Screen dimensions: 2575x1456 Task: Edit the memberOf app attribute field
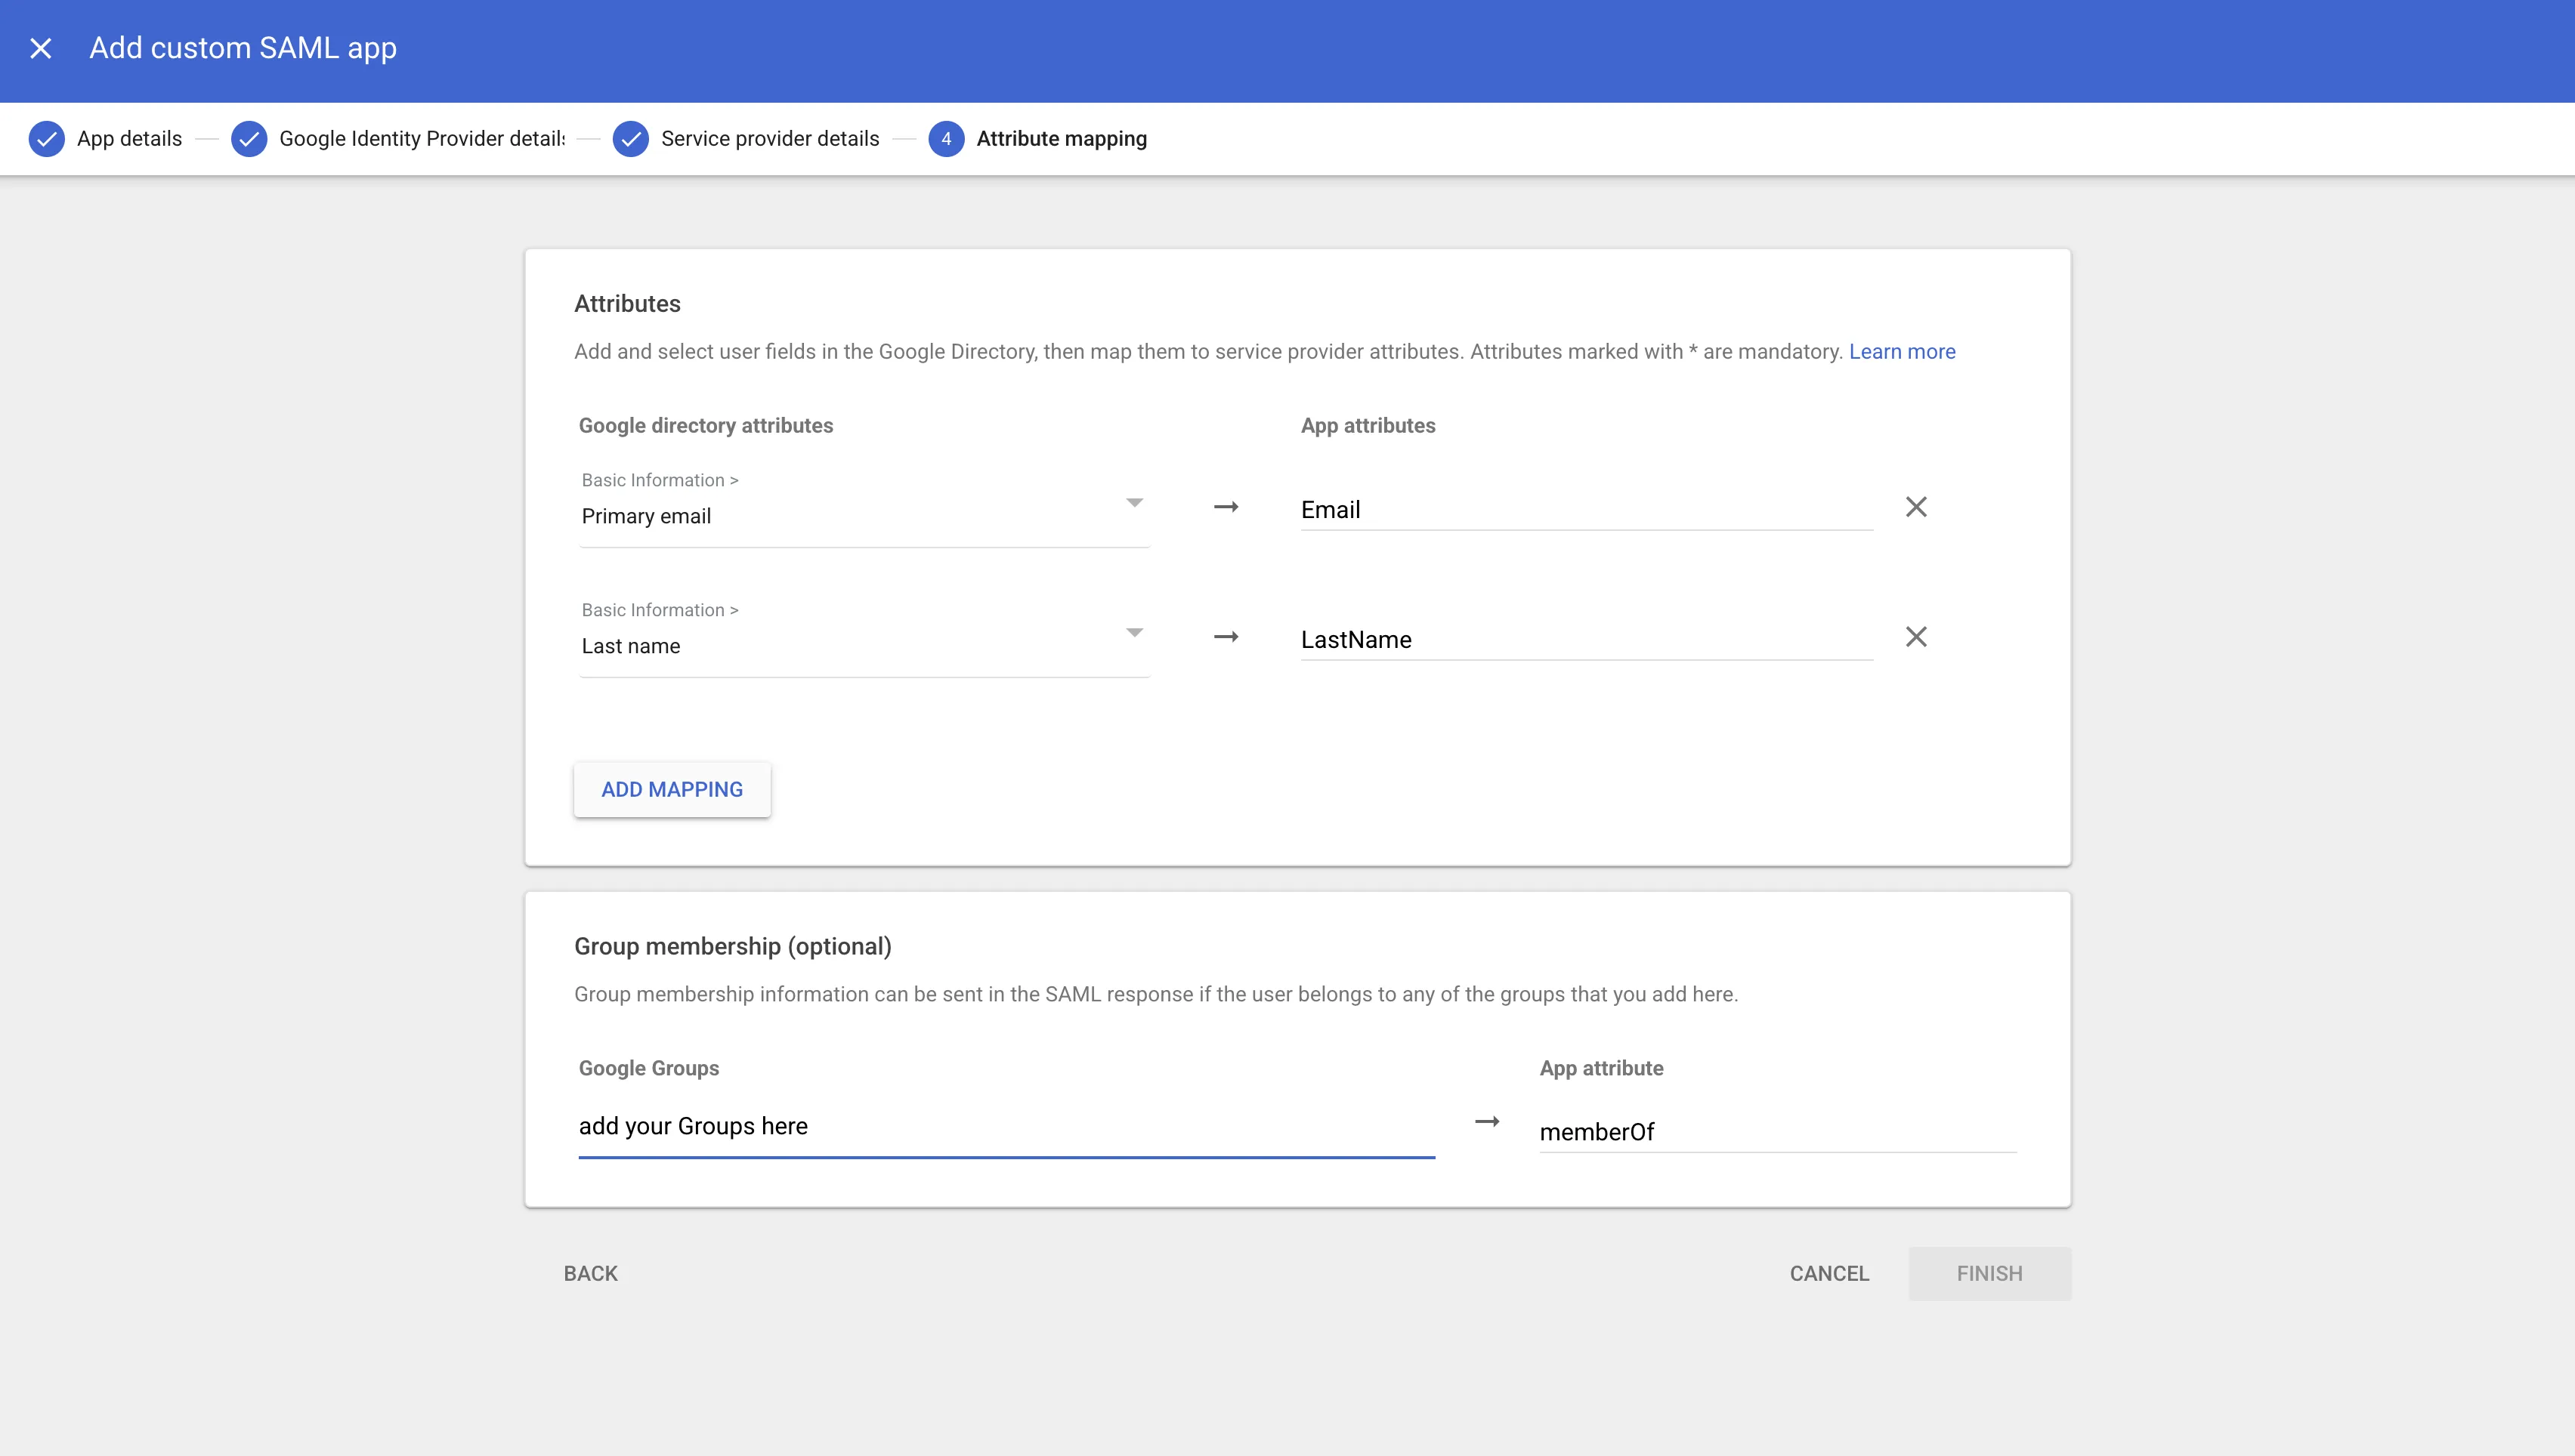(1778, 1132)
